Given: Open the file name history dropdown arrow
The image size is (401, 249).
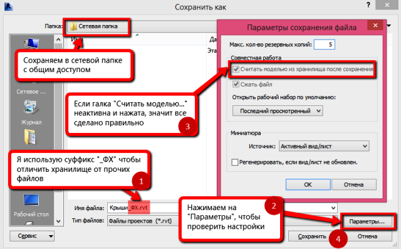Looking at the screenshot, I should click(333, 208).
